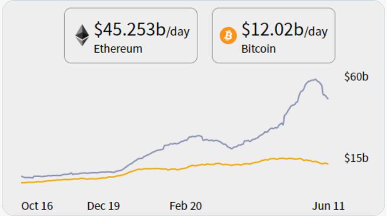Select the Feb 20 date marker

pyautogui.click(x=186, y=206)
